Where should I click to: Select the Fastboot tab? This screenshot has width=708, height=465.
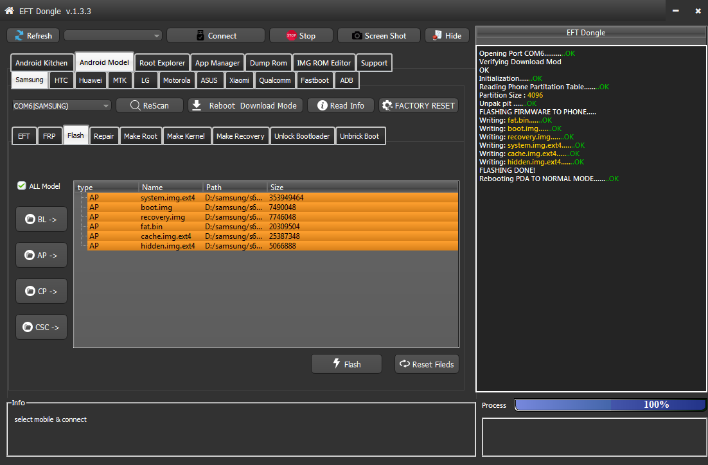point(315,80)
